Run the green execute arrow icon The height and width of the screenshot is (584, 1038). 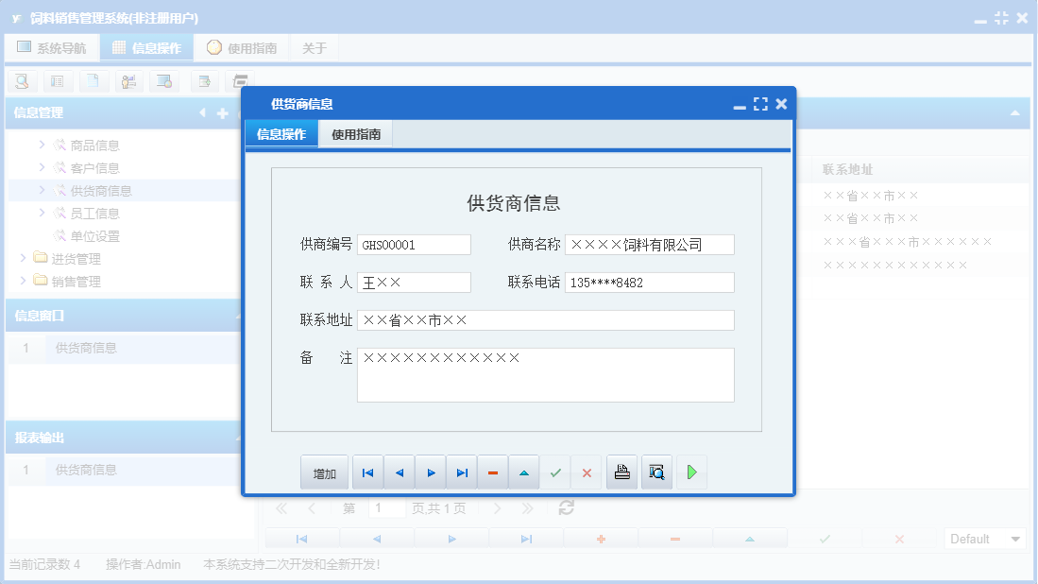pos(691,472)
